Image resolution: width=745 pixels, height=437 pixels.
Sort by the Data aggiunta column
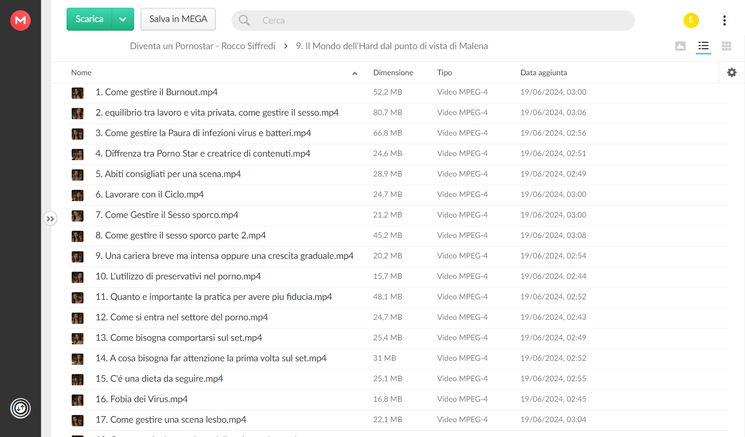[x=544, y=73]
